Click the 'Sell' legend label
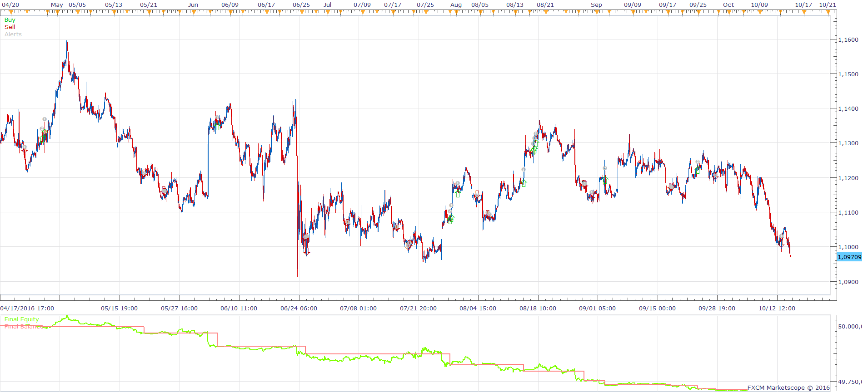The height and width of the screenshot is (392, 863). tap(10, 27)
